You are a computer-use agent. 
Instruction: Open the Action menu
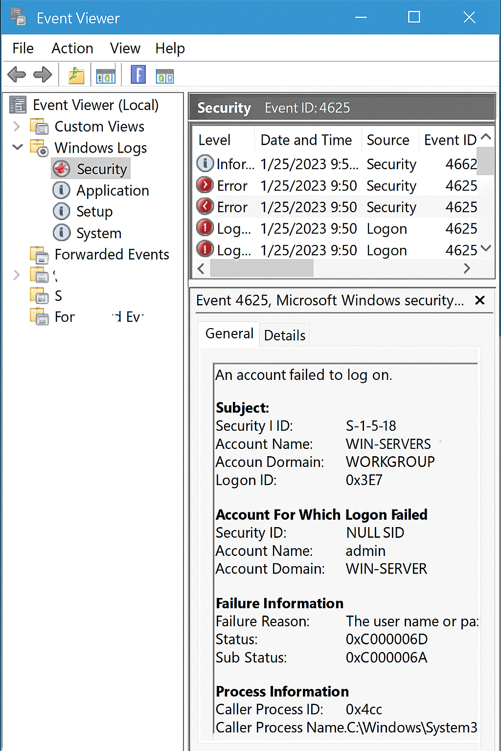pos(72,48)
